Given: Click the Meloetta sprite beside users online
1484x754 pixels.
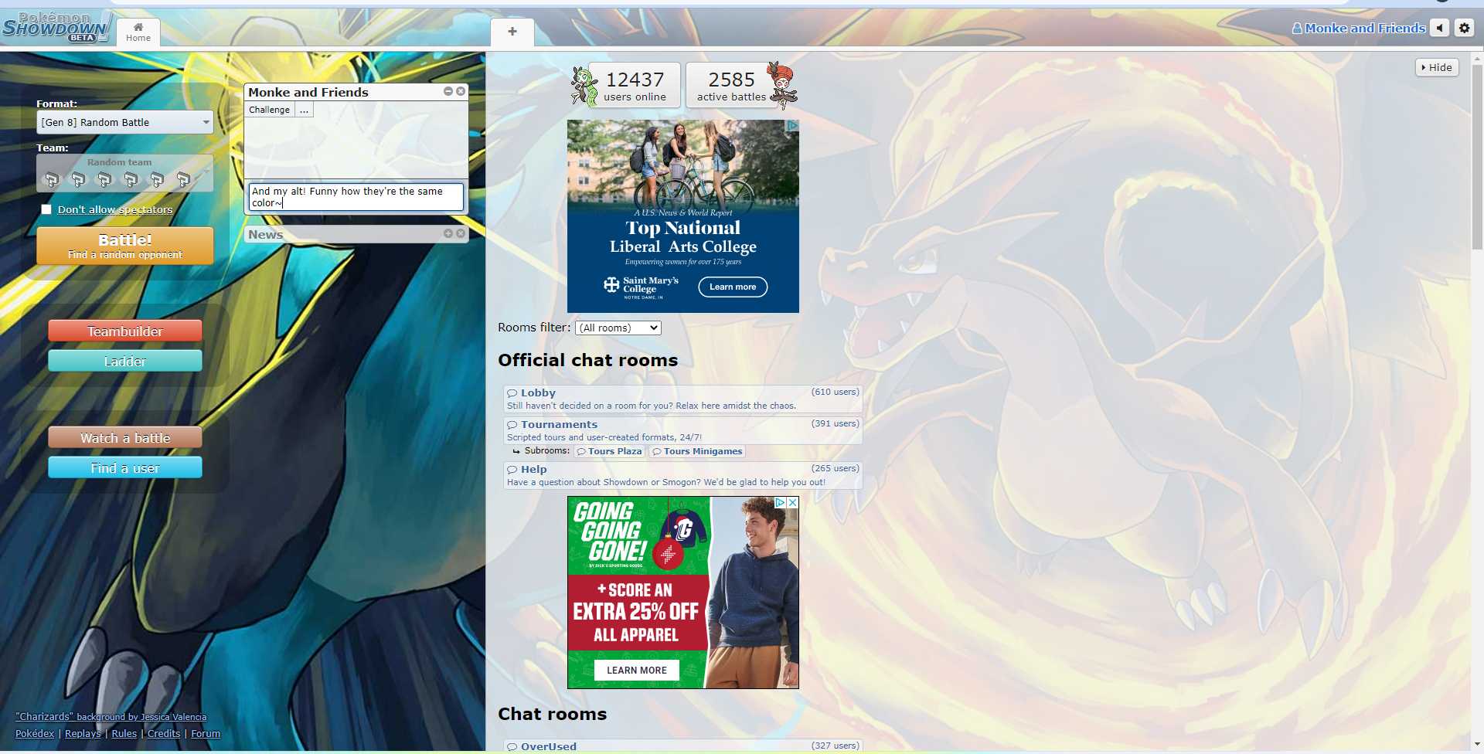Looking at the screenshot, I should point(584,85).
